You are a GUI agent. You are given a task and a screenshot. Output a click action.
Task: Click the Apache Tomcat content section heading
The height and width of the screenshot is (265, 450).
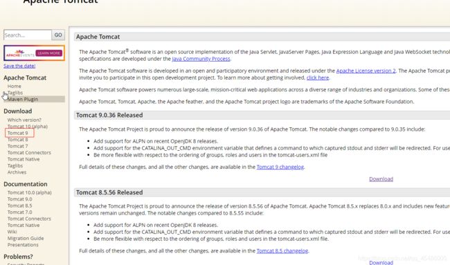click(98, 37)
